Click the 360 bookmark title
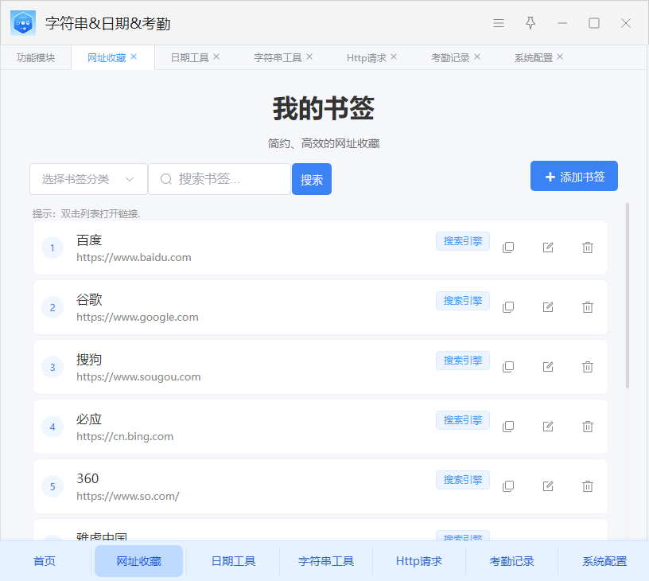649x581 pixels. tap(87, 478)
